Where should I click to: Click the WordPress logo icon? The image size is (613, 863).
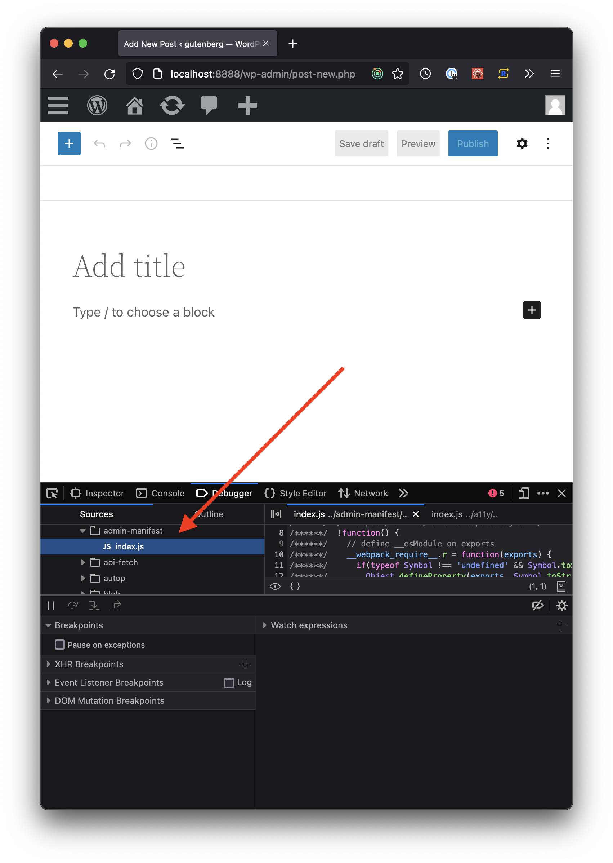tap(97, 105)
